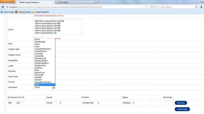
Task: Select the highlighted 'tube' animation option
Action: (x=45, y=85)
